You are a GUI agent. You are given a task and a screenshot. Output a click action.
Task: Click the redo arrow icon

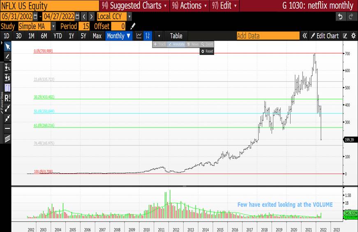(351, 17)
